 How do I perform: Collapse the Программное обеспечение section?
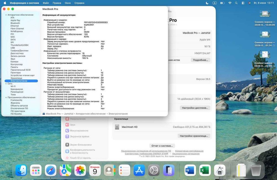point(6,97)
